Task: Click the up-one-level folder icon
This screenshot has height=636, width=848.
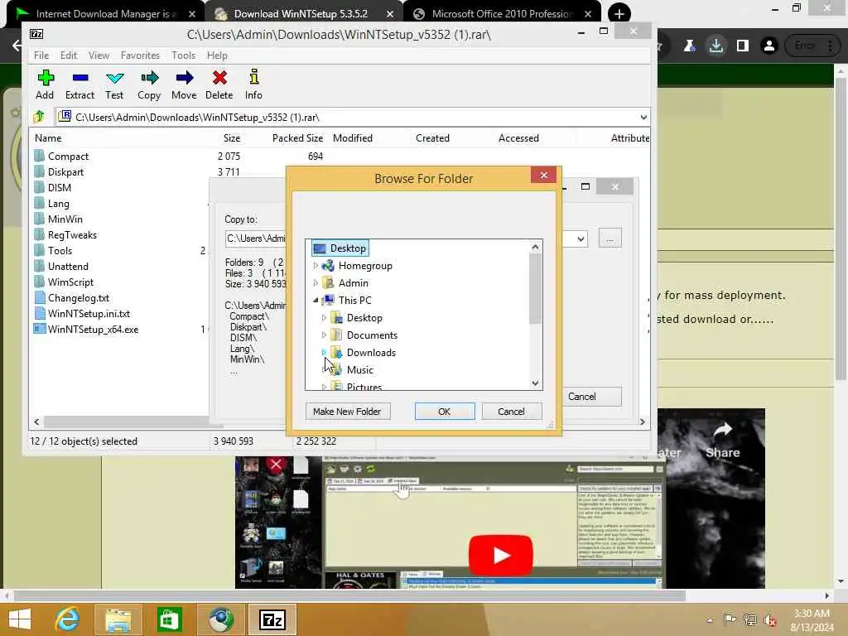Action: point(40,117)
